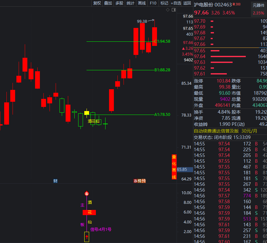Click the 返回 back button
The height and width of the screenshot is (243, 267).
coord(187,3)
